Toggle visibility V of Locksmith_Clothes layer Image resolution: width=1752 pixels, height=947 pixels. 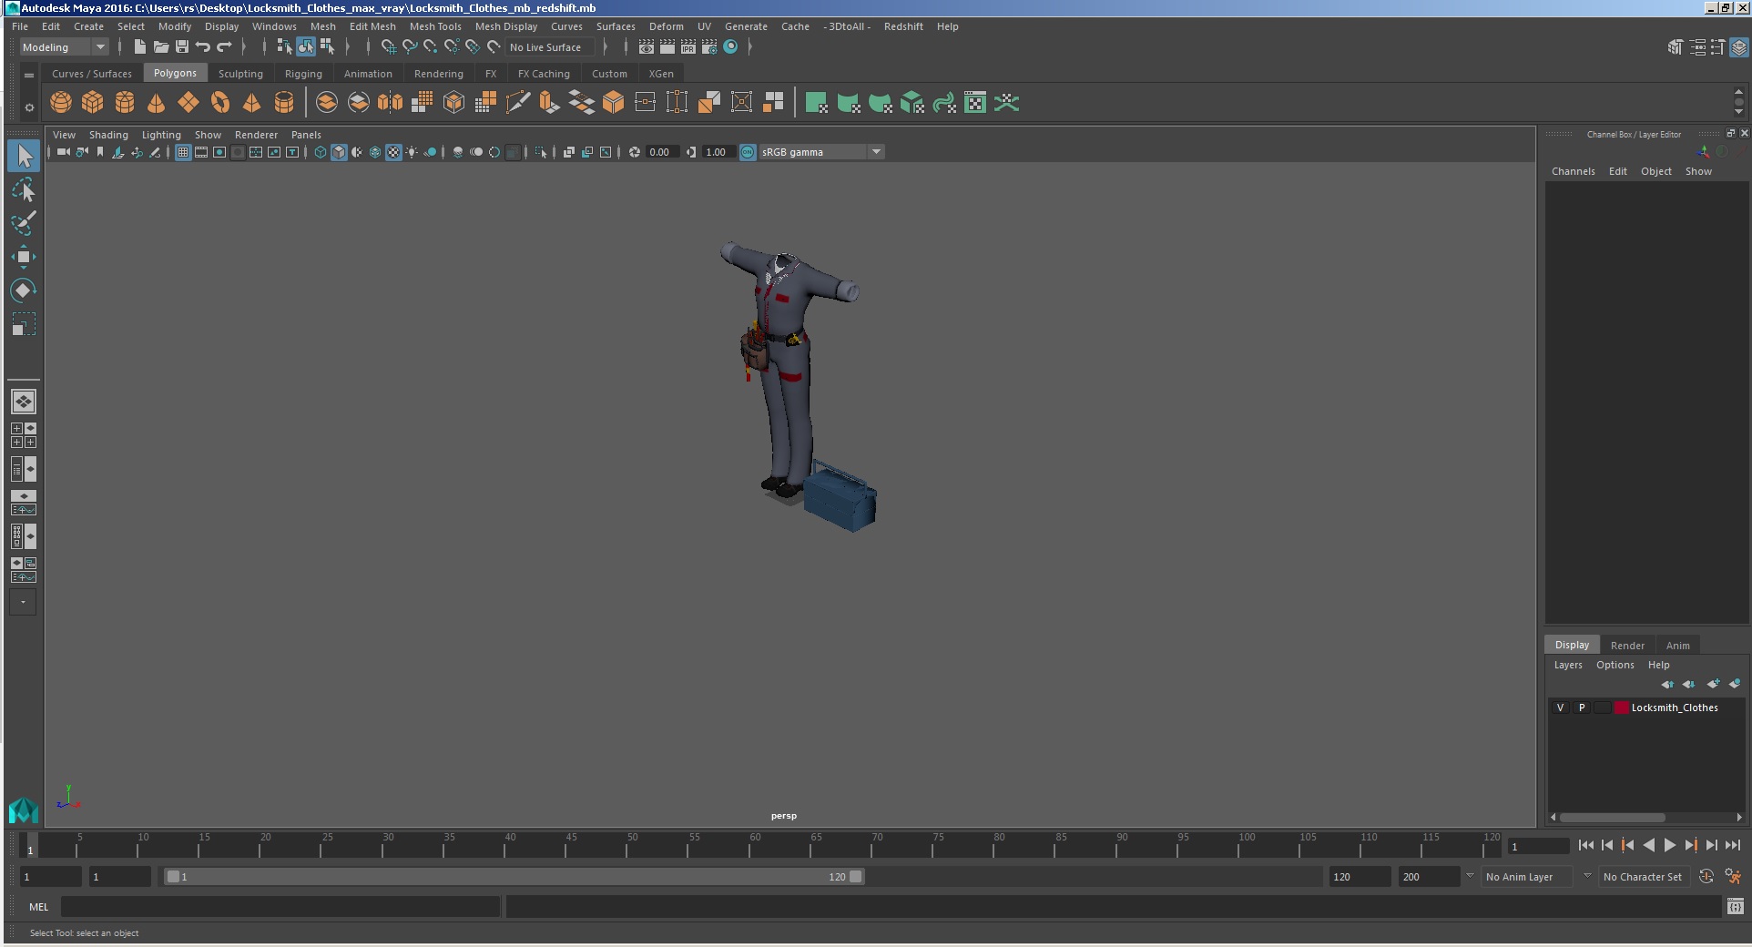point(1560,708)
